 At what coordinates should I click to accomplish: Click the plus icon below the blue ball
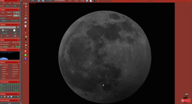[26, 63]
